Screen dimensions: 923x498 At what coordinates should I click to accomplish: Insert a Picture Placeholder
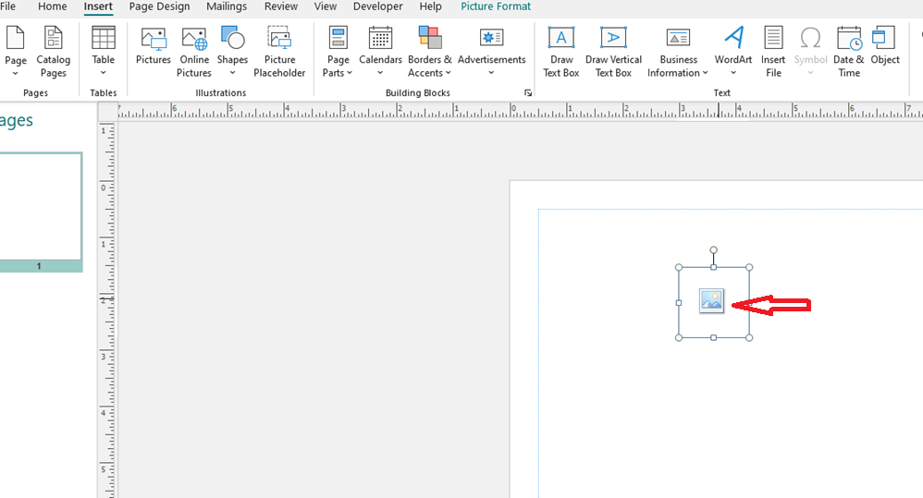[279, 52]
